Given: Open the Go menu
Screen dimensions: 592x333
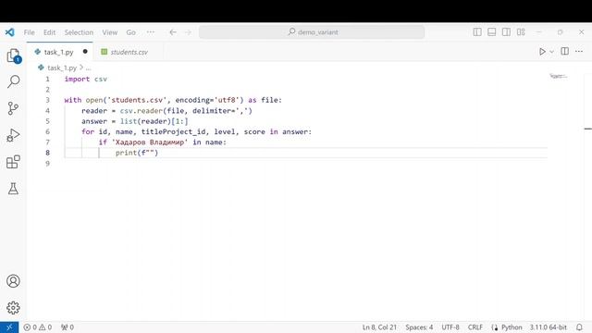Looking at the screenshot, I should coord(130,32).
